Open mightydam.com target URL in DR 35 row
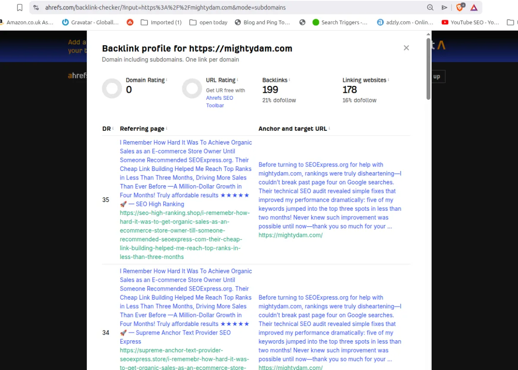This screenshot has width=518, height=370. point(291,235)
